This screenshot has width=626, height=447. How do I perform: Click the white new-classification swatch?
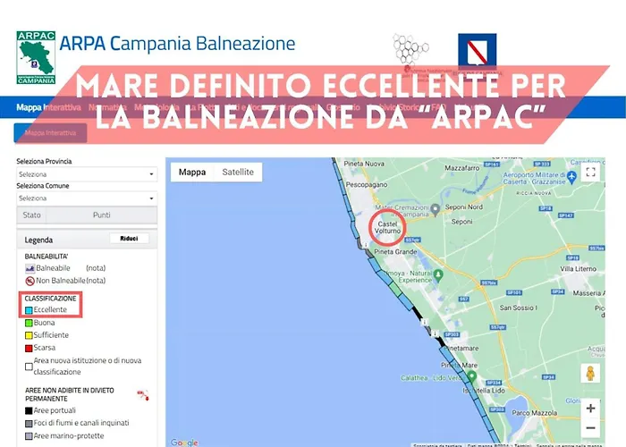(x=29, y=367)
